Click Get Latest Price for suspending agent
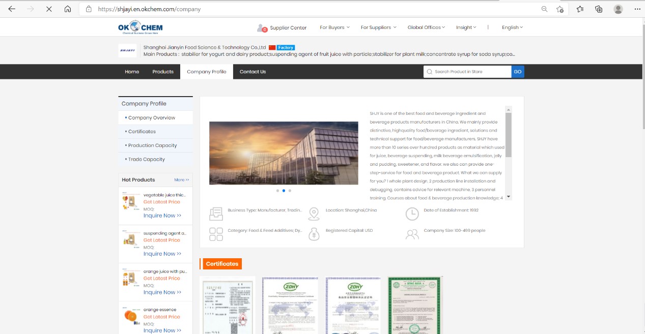The height and width of the screenshot is (334, 645). point(162,240)
